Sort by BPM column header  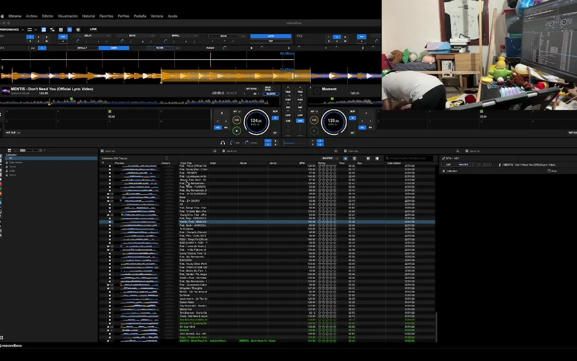point(302,163)
